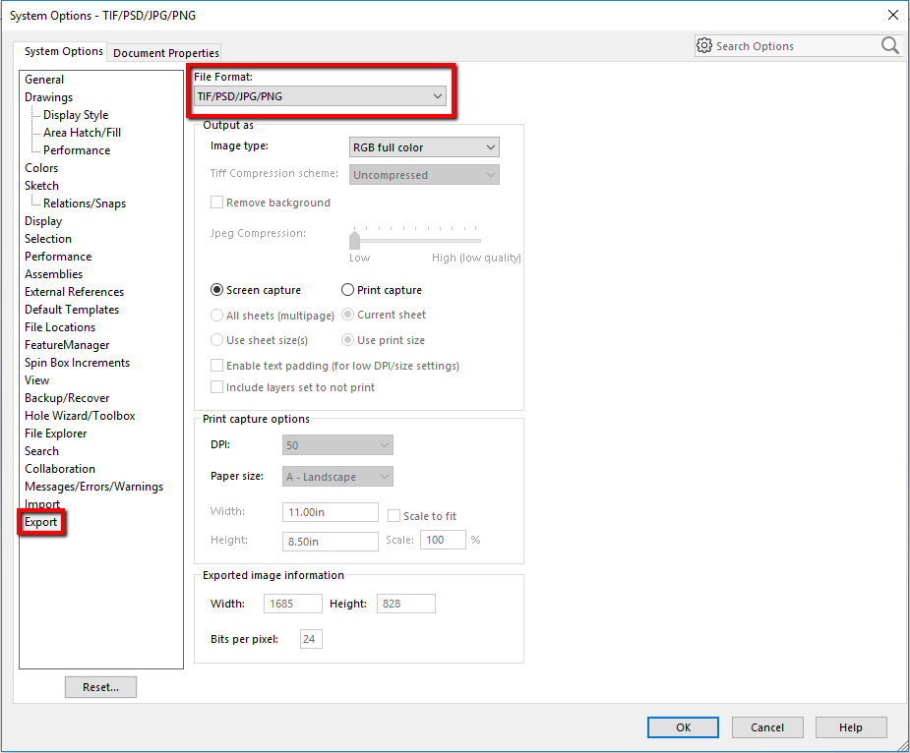Open the Paper size dropdown
Viewport: 910px width, 753px height.
[337, 477]
